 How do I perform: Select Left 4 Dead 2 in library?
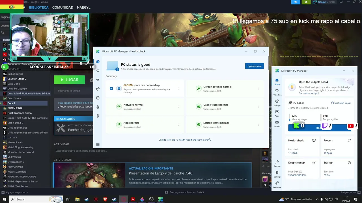[x=15, y=123]
